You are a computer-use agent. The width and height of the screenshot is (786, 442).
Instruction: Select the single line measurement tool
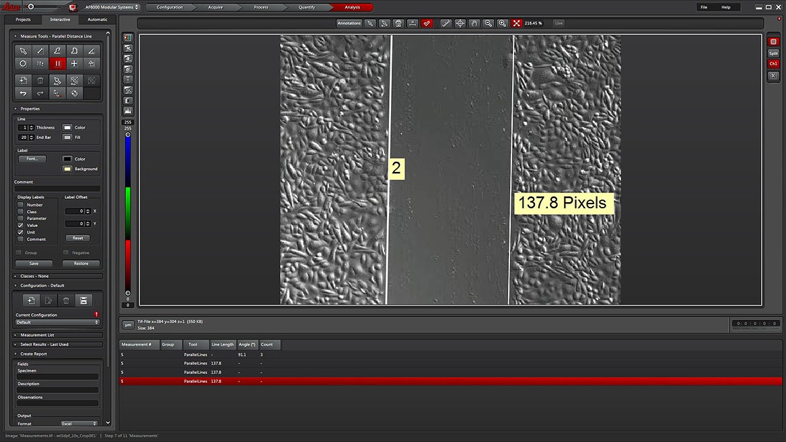[40, 51]
